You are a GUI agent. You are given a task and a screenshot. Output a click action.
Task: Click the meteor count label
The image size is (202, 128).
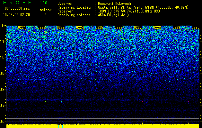click(46, 10)
